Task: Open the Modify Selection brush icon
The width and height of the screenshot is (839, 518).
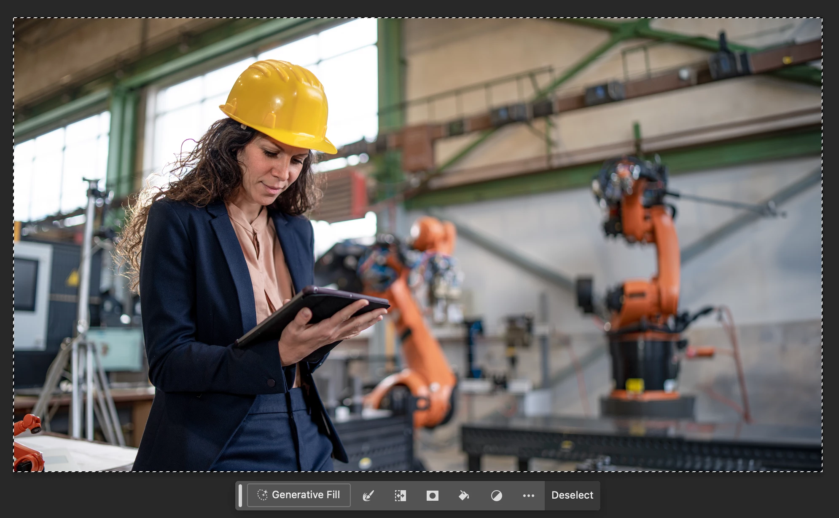Action: [368, 496]
